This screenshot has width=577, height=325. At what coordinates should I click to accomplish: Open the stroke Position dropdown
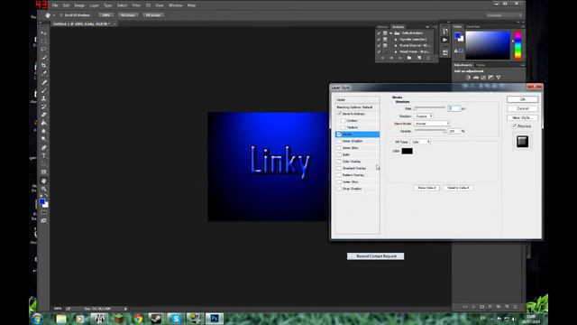424,116
